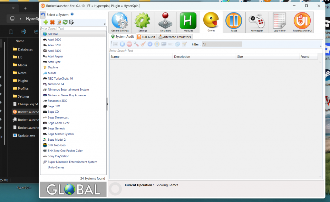The image size is (330, 202).
Task: Click the database edit icon in systems toolbar
Action: pyautogui.click(x=71, y=22)
